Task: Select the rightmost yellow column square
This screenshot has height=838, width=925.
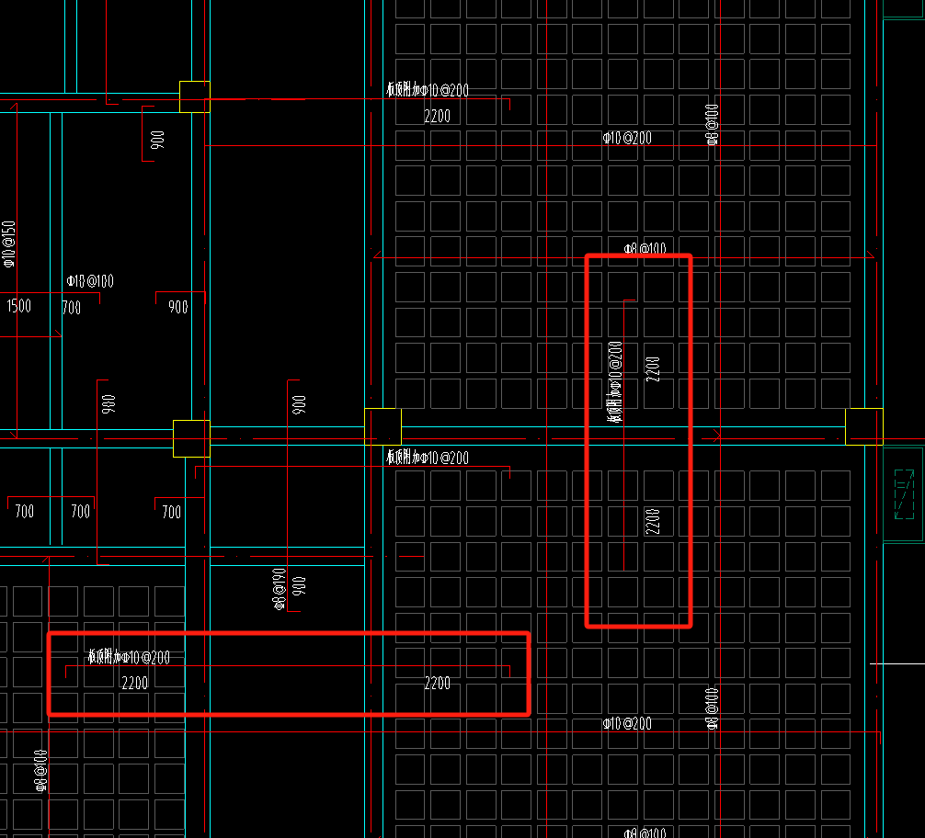Action: (x=864, y=426)
